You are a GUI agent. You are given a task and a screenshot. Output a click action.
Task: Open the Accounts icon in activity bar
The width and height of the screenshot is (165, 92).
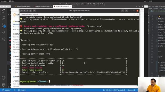pyautogui.click(x=3, y=78)
